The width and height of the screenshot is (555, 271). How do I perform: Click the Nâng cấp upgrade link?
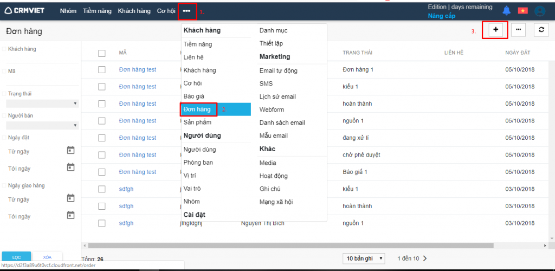(441, 16)
